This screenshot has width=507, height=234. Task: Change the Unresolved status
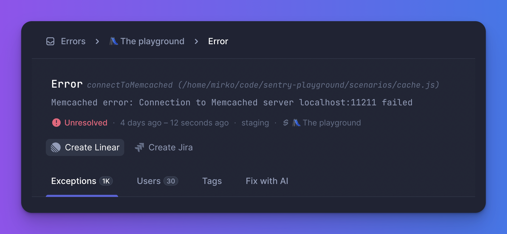click(x=86, y=123)
